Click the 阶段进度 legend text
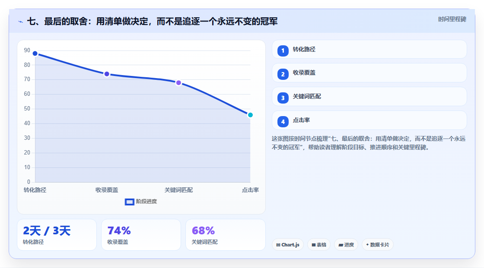 click(x=146, y=202)
